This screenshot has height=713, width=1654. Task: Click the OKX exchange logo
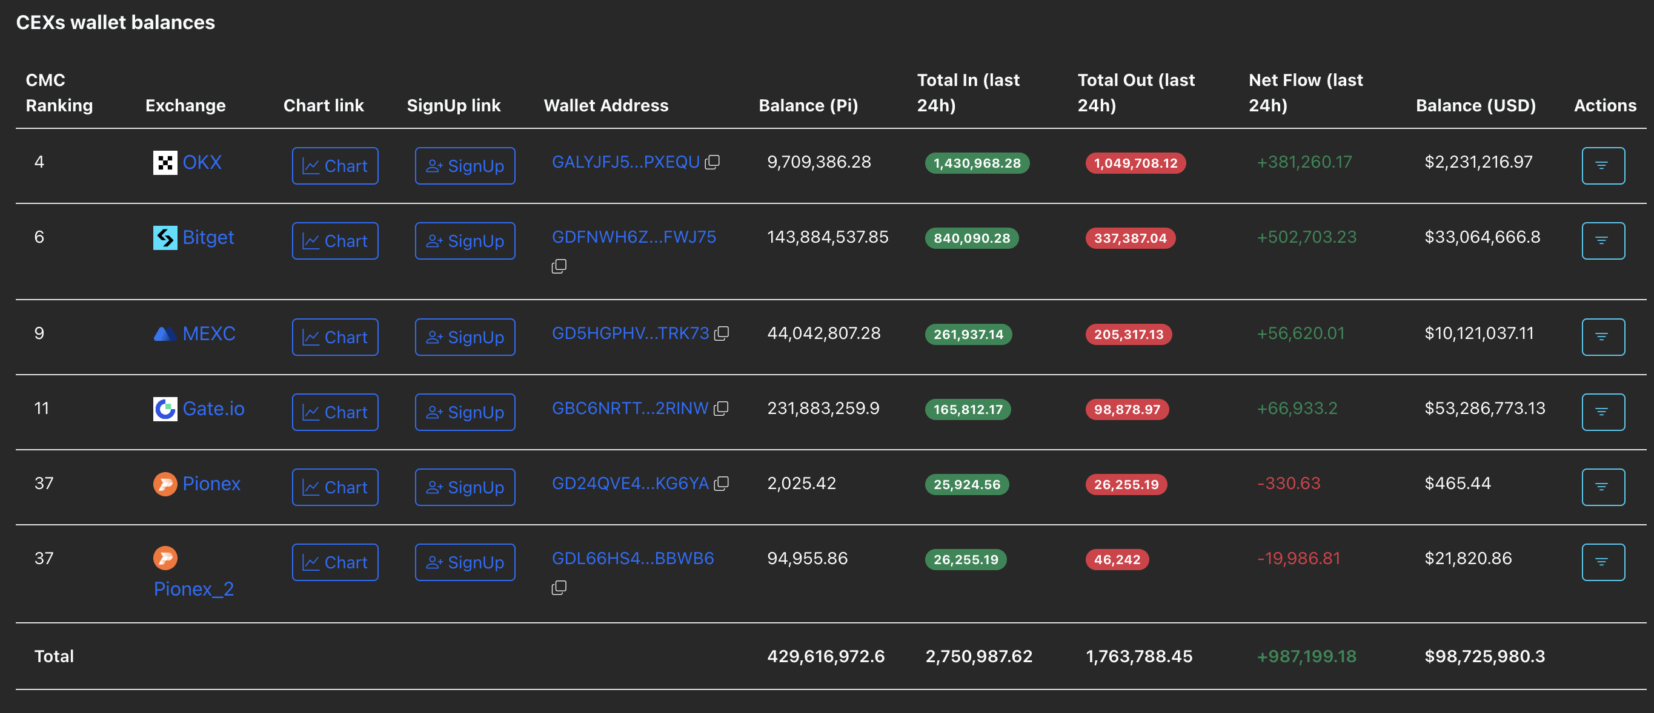click(x=165, y=162)
